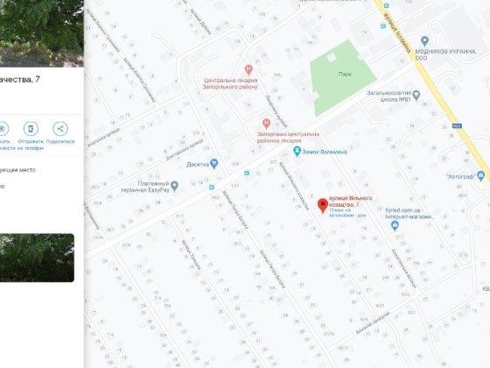Click the address title ending in "7"
The image size is (490, 368).
(20, 80)
